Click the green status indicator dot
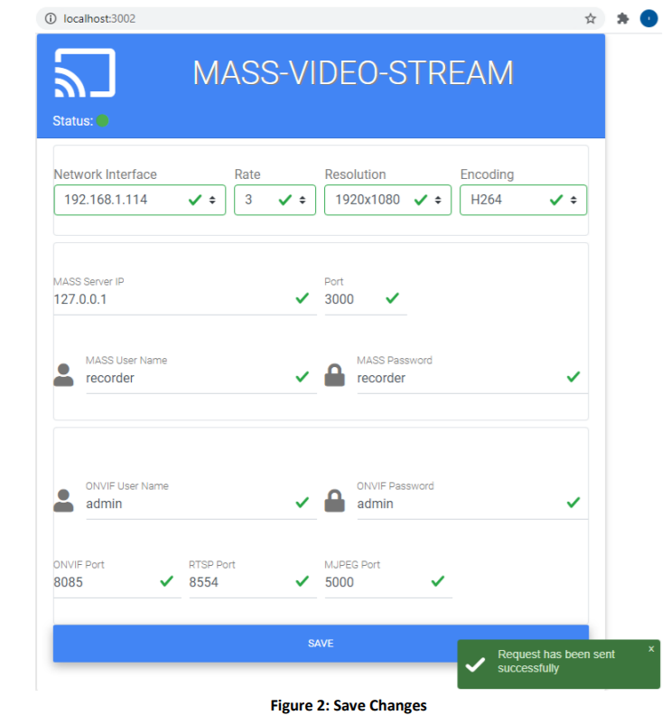Screen dimensions: 670x725 click(x=103, y=121)
